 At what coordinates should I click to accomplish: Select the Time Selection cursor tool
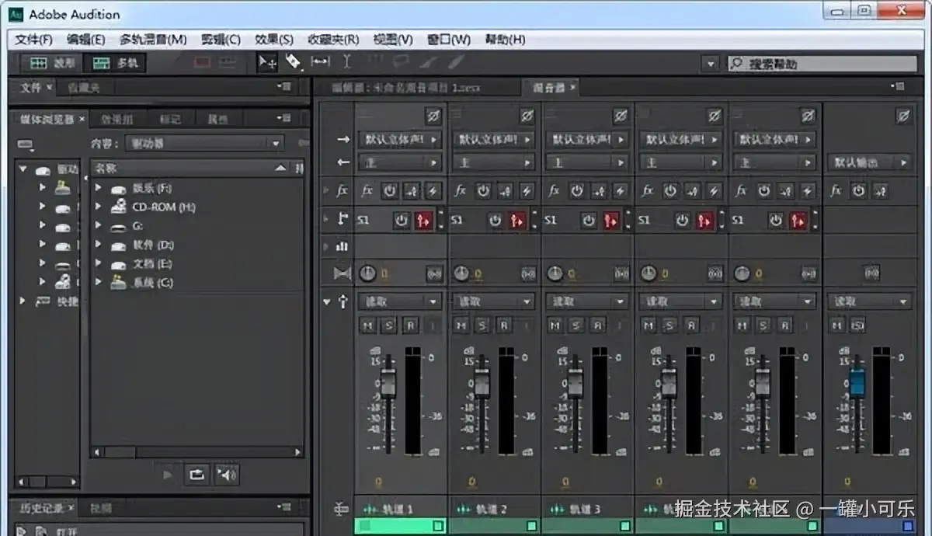(346, 62)
